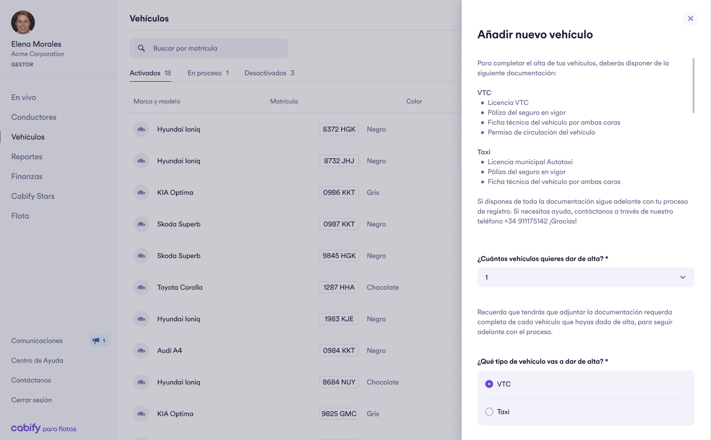Viewport: 711px width, 440px height.
Task: Click car icon for KIA Optima 0986 KKT
Action: tap(141, 193)
